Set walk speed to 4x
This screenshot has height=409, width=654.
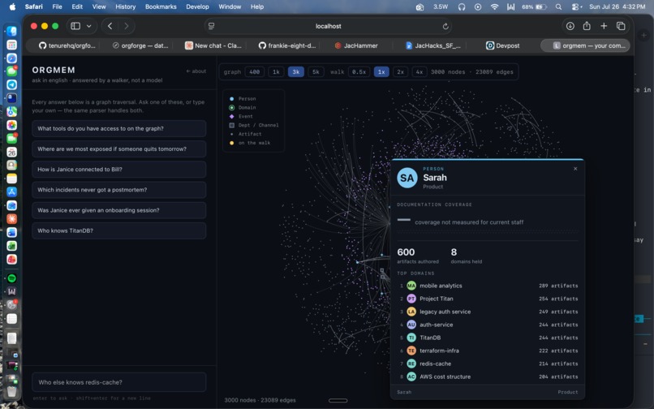click(420, 71)
